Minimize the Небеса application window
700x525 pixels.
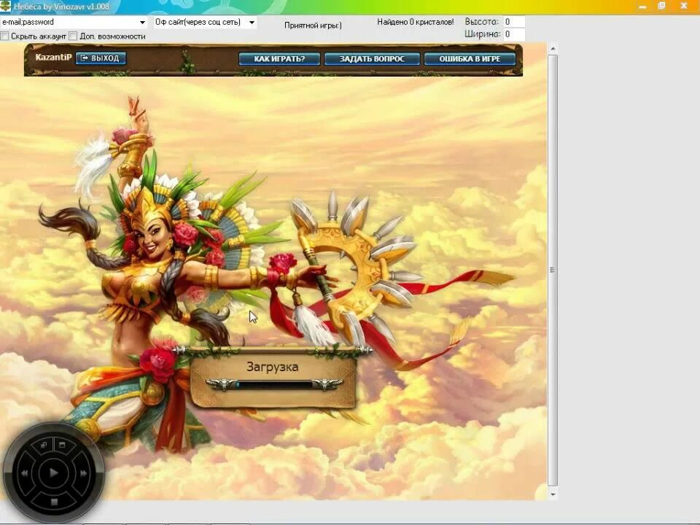[642, 7]
